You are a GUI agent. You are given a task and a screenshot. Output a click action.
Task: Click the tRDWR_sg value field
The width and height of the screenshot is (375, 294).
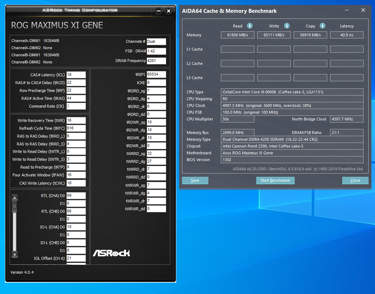point(156,122)
